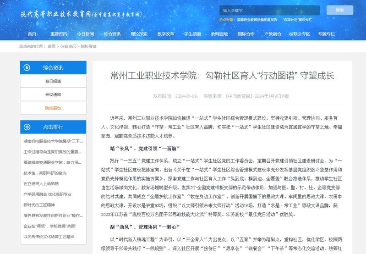Click the 搜索 search button
Screen dimensions: 366x254
[x=339, y=10]
